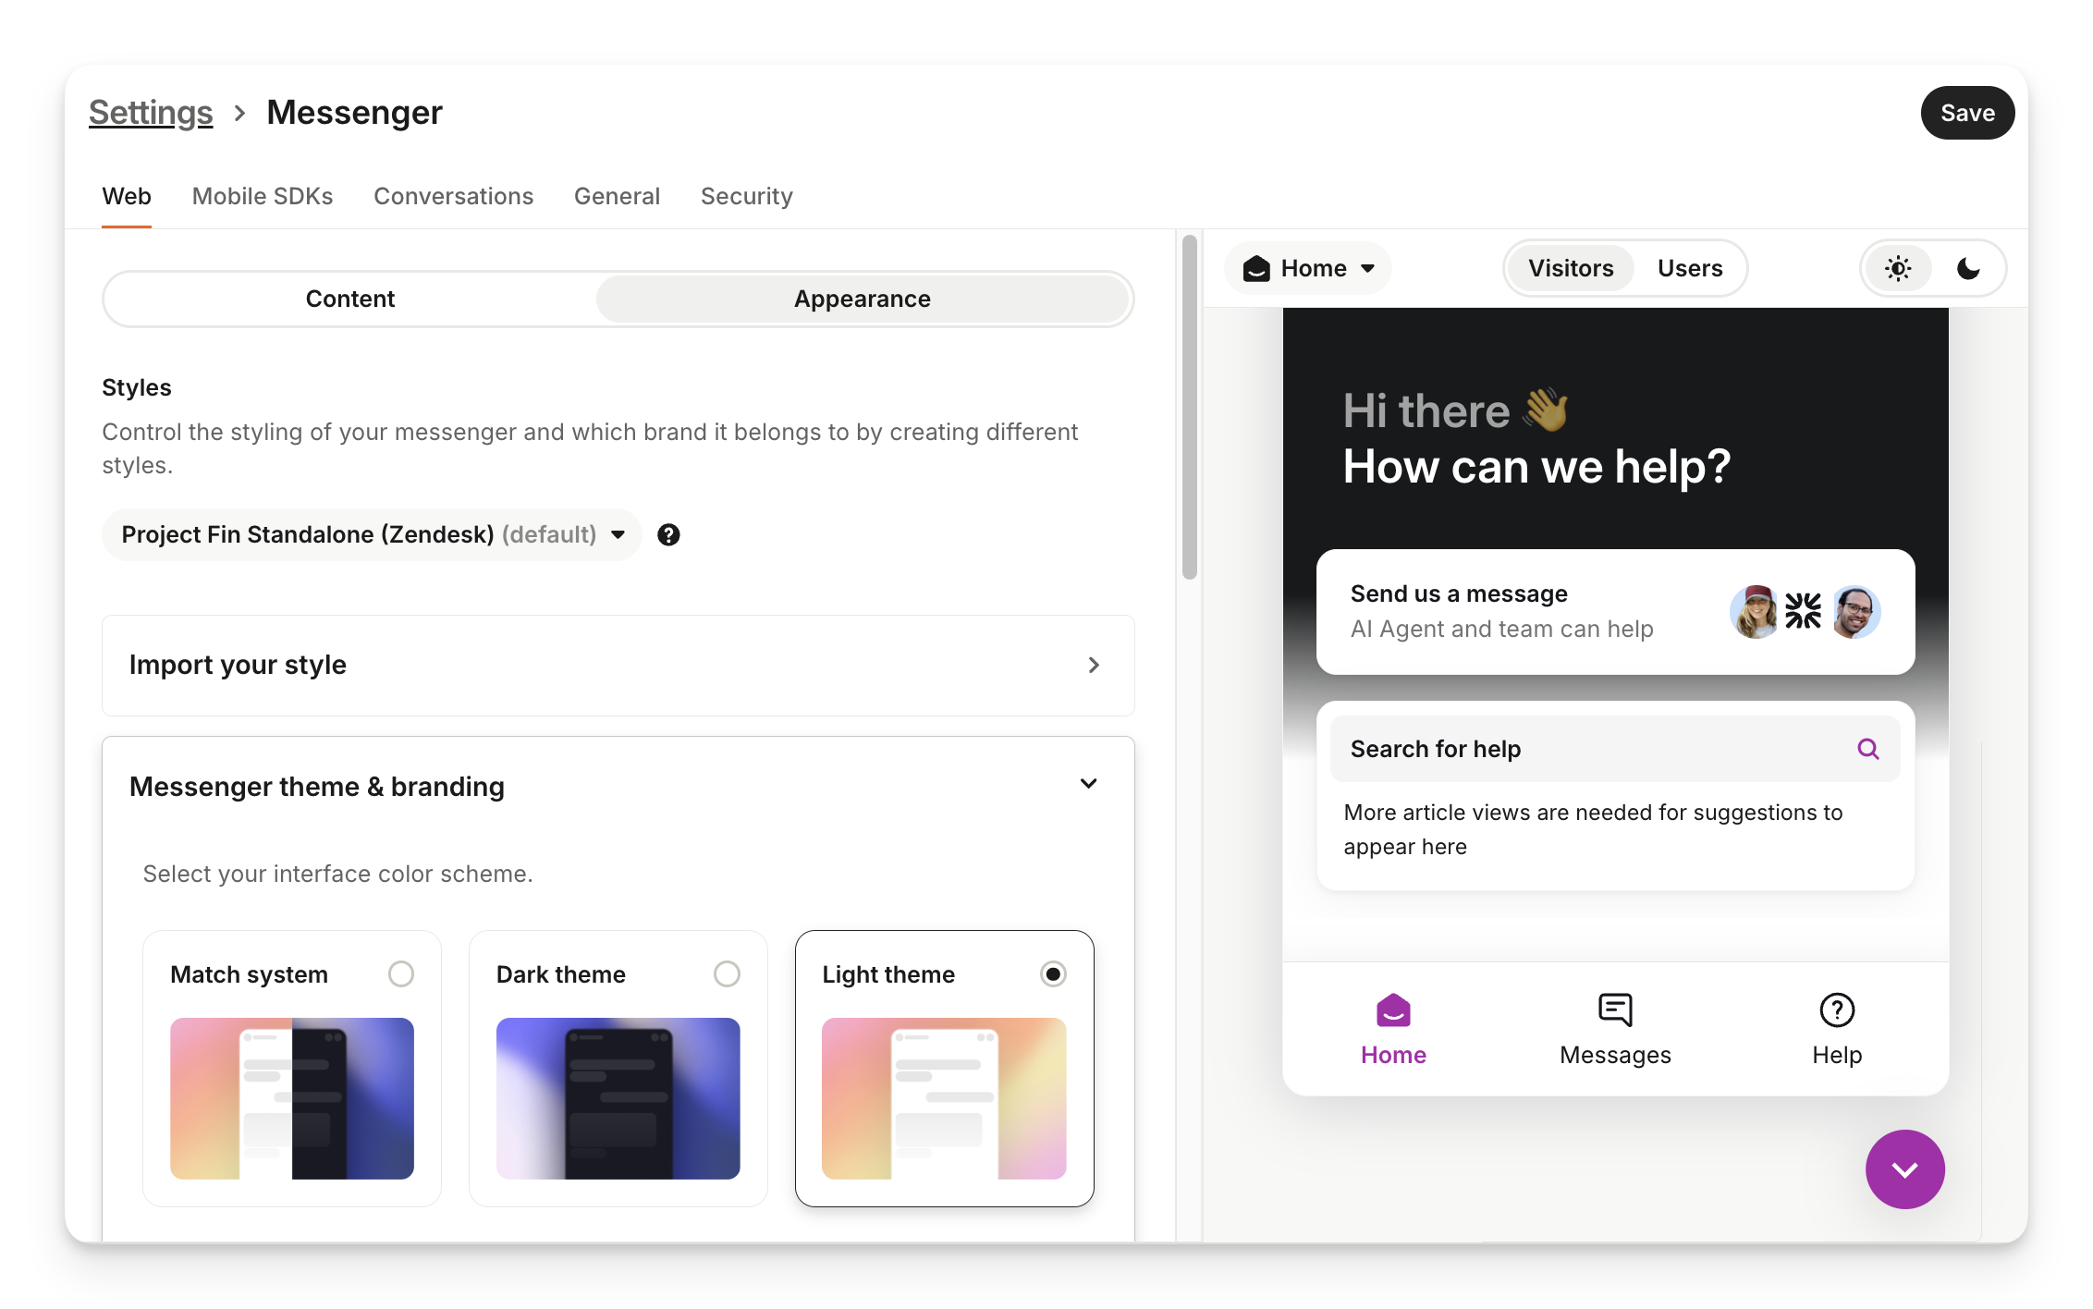
Task: Click Home icon in messenger preview footer
Action: coord(1392,1010)
